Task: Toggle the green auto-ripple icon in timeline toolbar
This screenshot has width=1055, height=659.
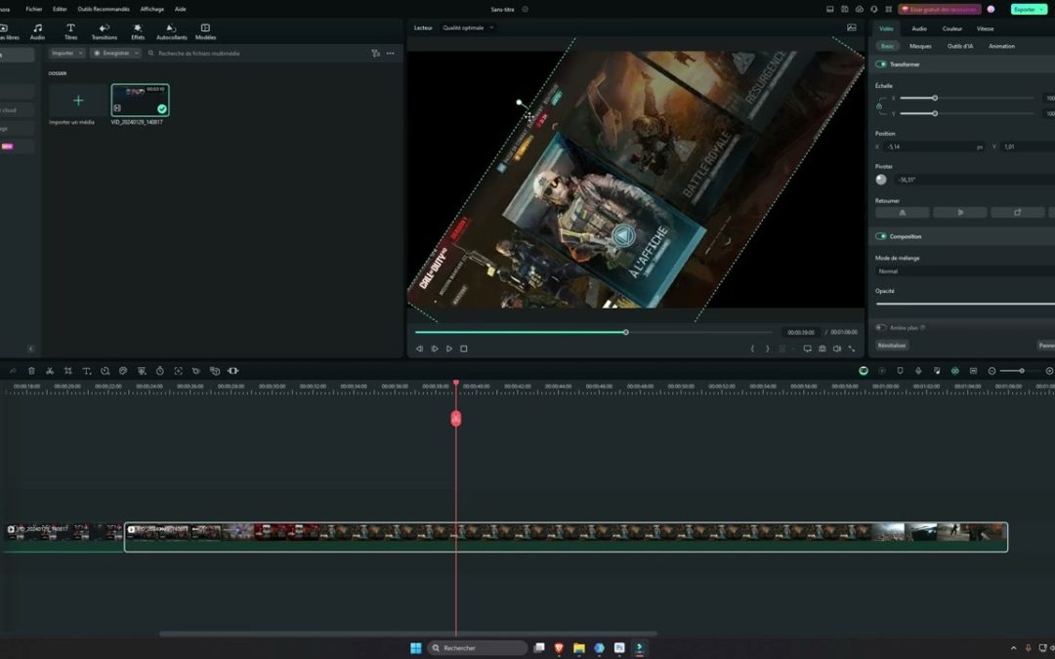Action: [x=864, y=371]
